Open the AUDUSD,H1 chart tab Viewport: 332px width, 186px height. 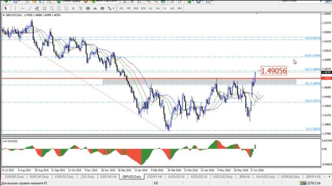point(176,177)
